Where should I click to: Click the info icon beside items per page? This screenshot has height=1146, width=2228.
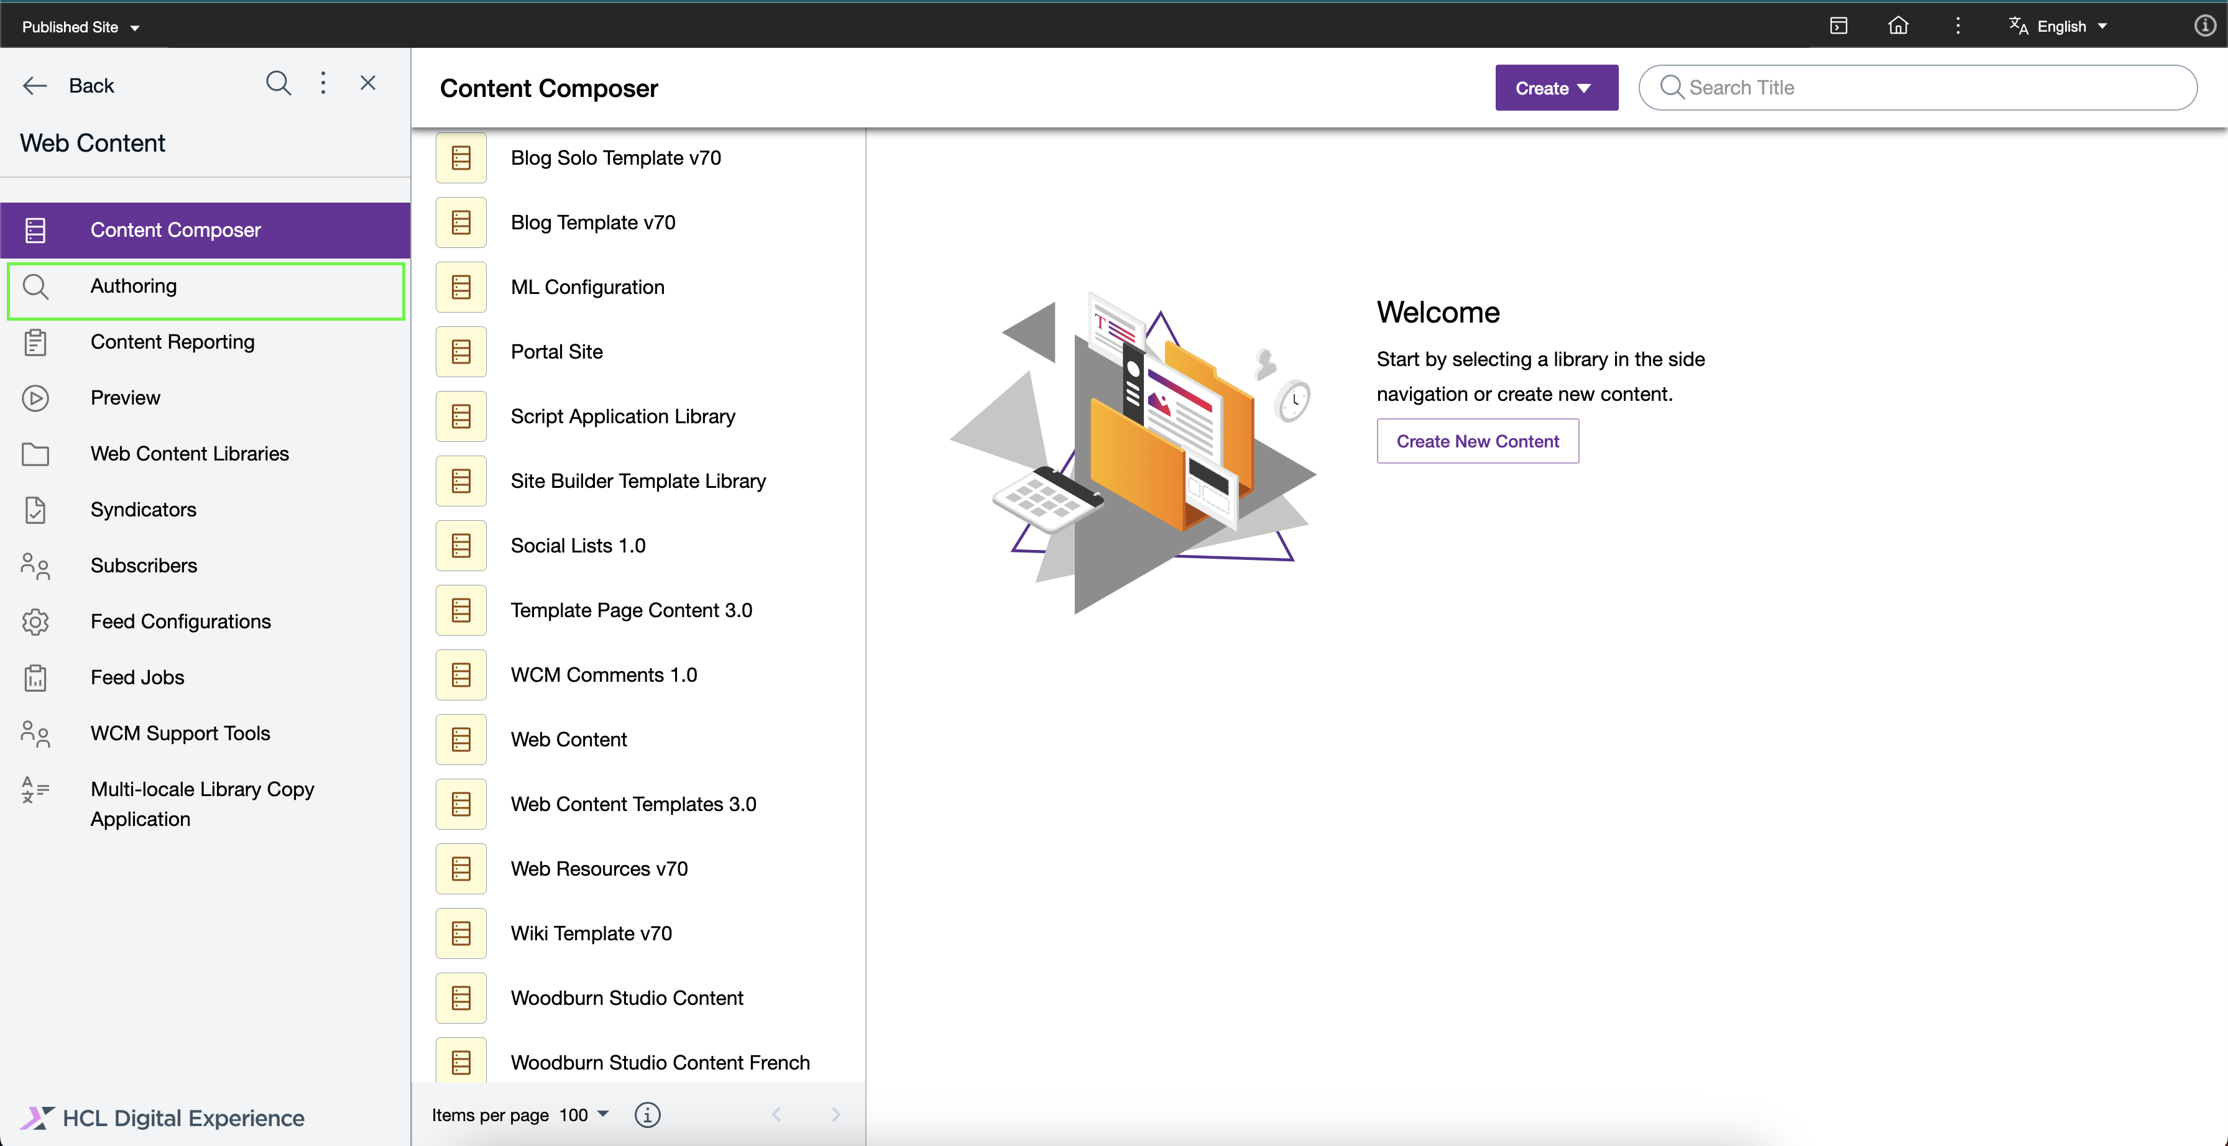pyautogui.click(x=647, y=1115)
